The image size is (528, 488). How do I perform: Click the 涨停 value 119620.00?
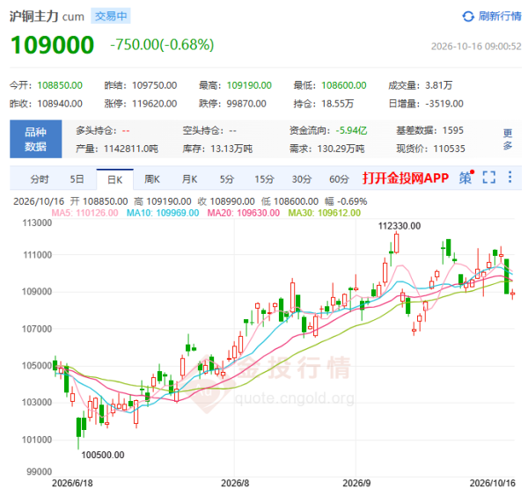coord(155,104)
